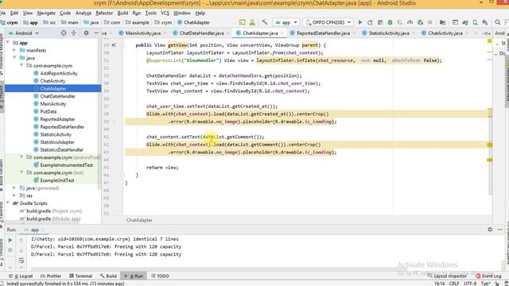
Task: Open the Navigate menu
Action: [46, 13]
